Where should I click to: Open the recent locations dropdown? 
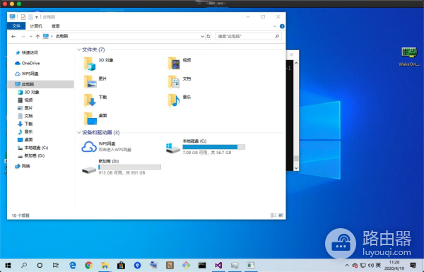[x=31, y=36]
